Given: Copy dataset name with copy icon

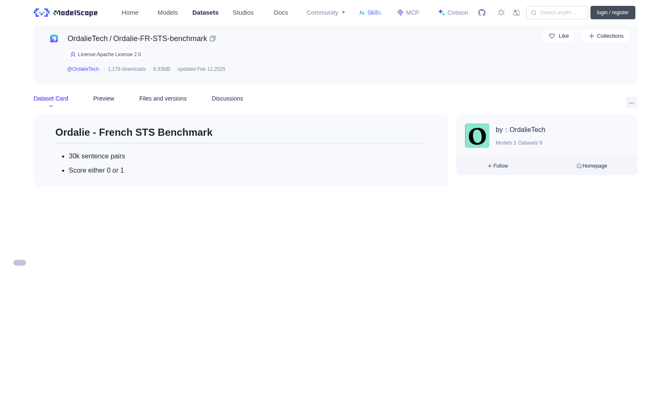Looking at the screenshot, I should click(213, 39).
